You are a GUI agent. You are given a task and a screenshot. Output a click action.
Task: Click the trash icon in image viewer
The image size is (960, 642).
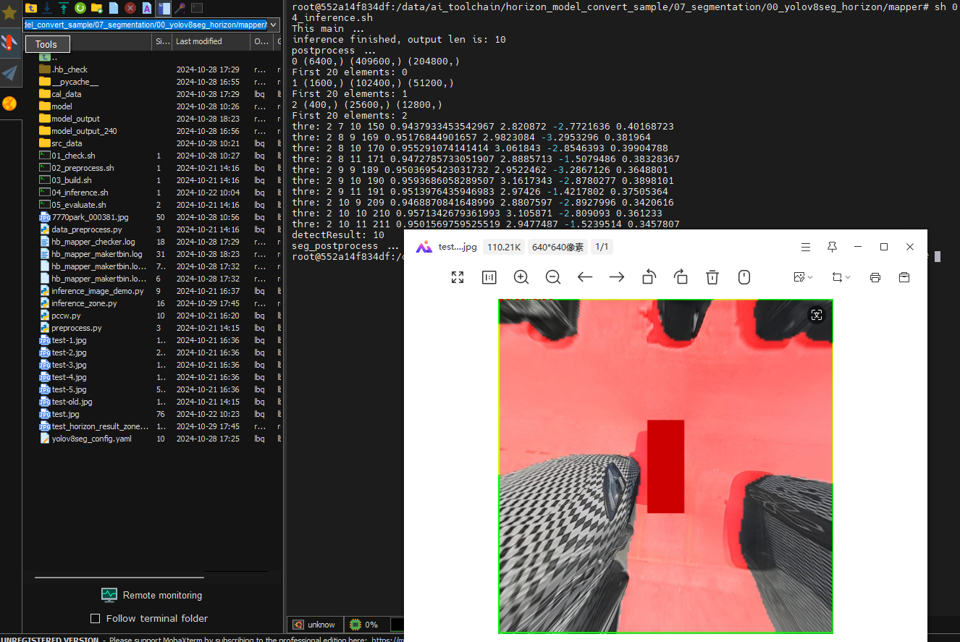712,277
